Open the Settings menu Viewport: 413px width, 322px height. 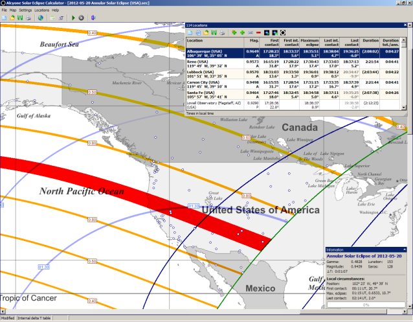[25, 10]
